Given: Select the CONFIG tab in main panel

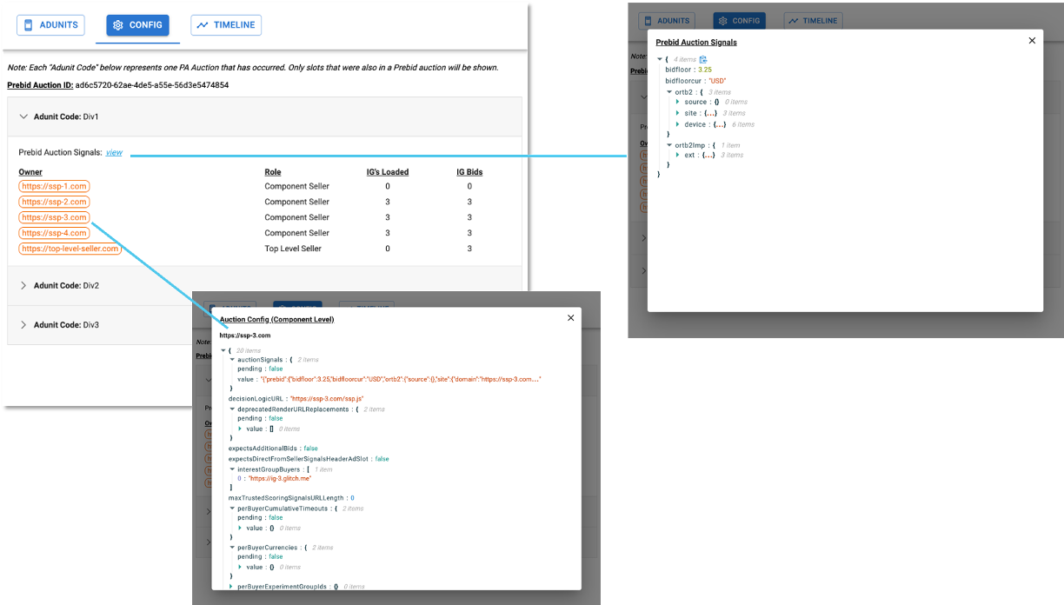Looking at the screenshot, I should (x=137, y=25).
